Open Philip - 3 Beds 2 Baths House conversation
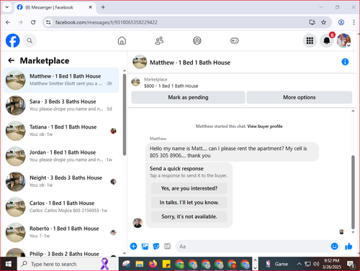The width and height of the screenshot is (360, 271). [61, 252]
